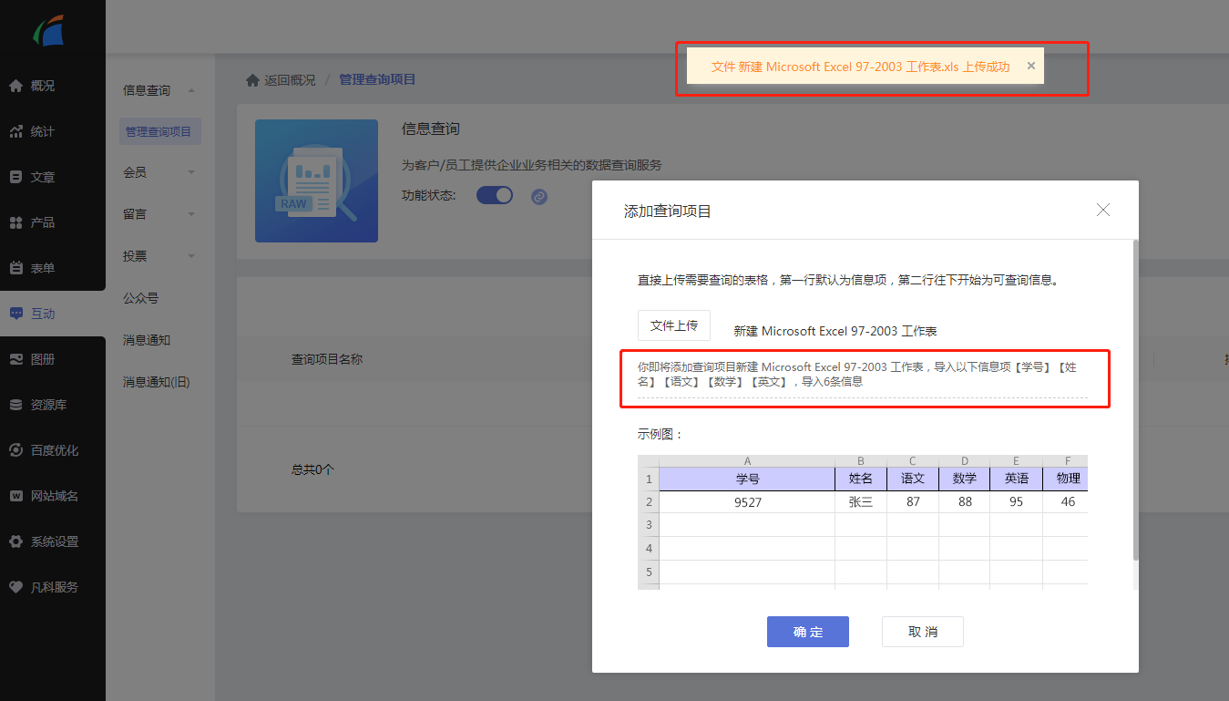Open the 表单 form icon

coord(15,268)
